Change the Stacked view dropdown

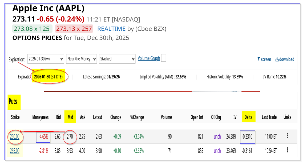pos(117,59)
